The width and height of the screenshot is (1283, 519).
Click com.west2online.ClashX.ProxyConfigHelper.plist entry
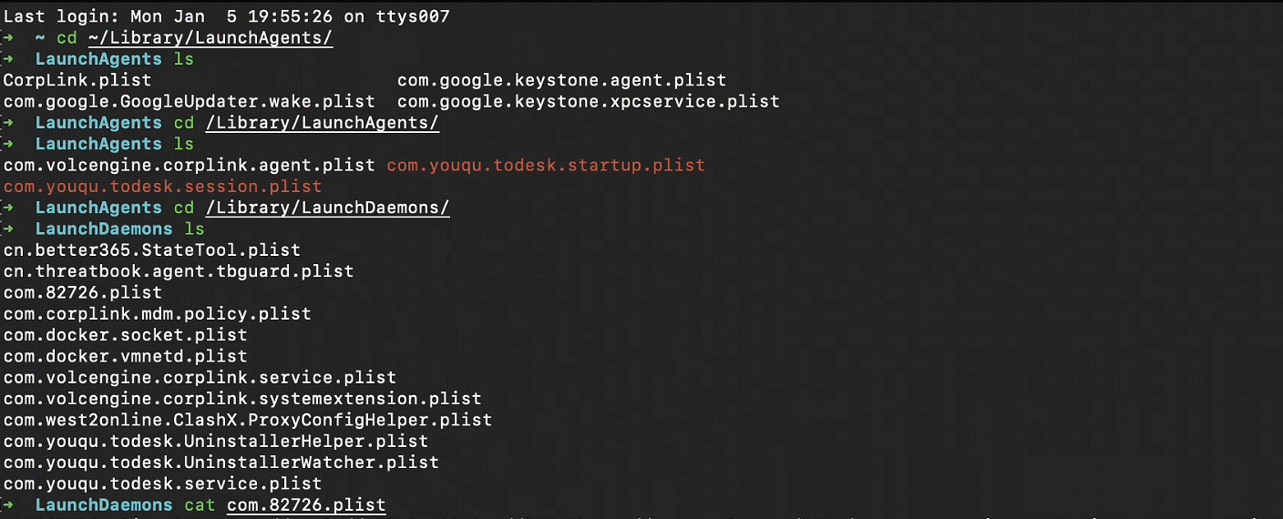click(247, 420)
